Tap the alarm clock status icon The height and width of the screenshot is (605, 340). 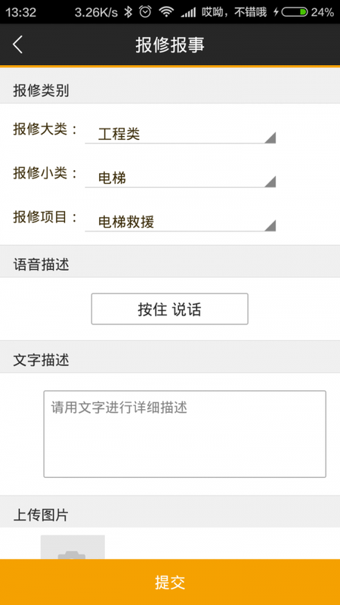pos(145,12)
